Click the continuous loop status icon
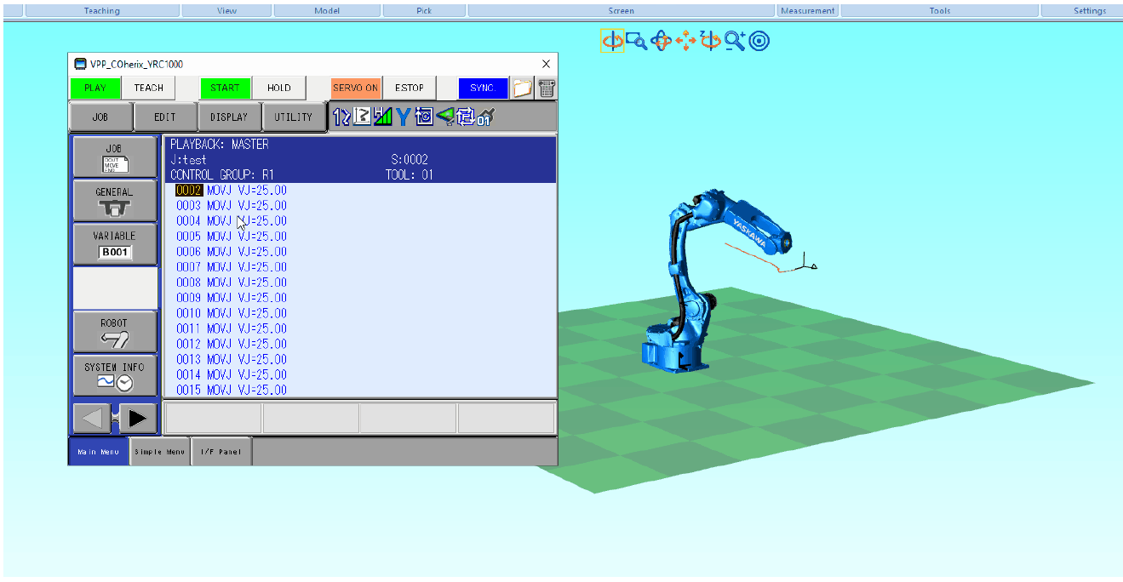The width and height of the screenshot is (1123, 582). pyautogui.click(x=465, y=117)
